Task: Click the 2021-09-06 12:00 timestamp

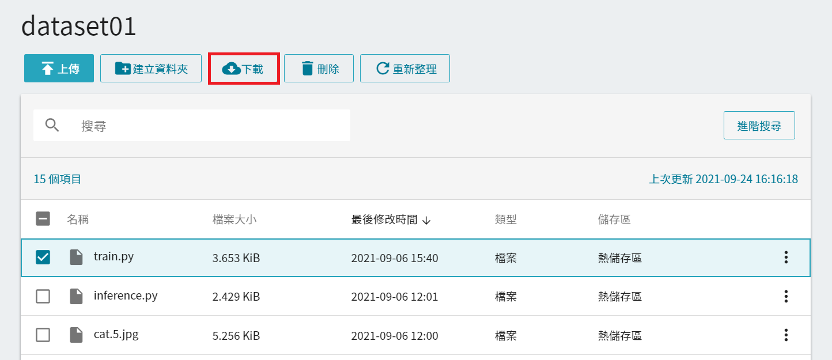Action: [x=395, y=336]
